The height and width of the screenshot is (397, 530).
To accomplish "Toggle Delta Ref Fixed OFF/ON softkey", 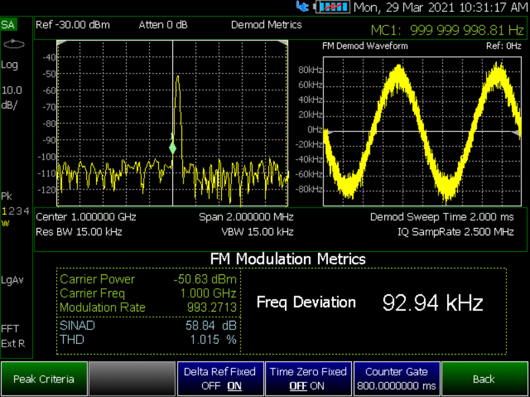I will click(x=220, y=378).
